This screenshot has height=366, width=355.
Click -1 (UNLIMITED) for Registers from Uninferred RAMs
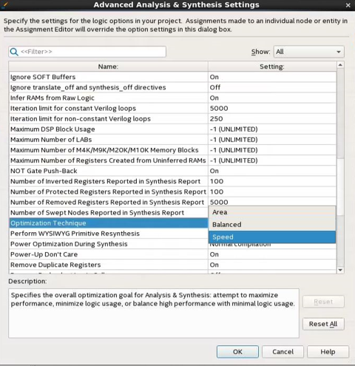[x=272, y=160]
